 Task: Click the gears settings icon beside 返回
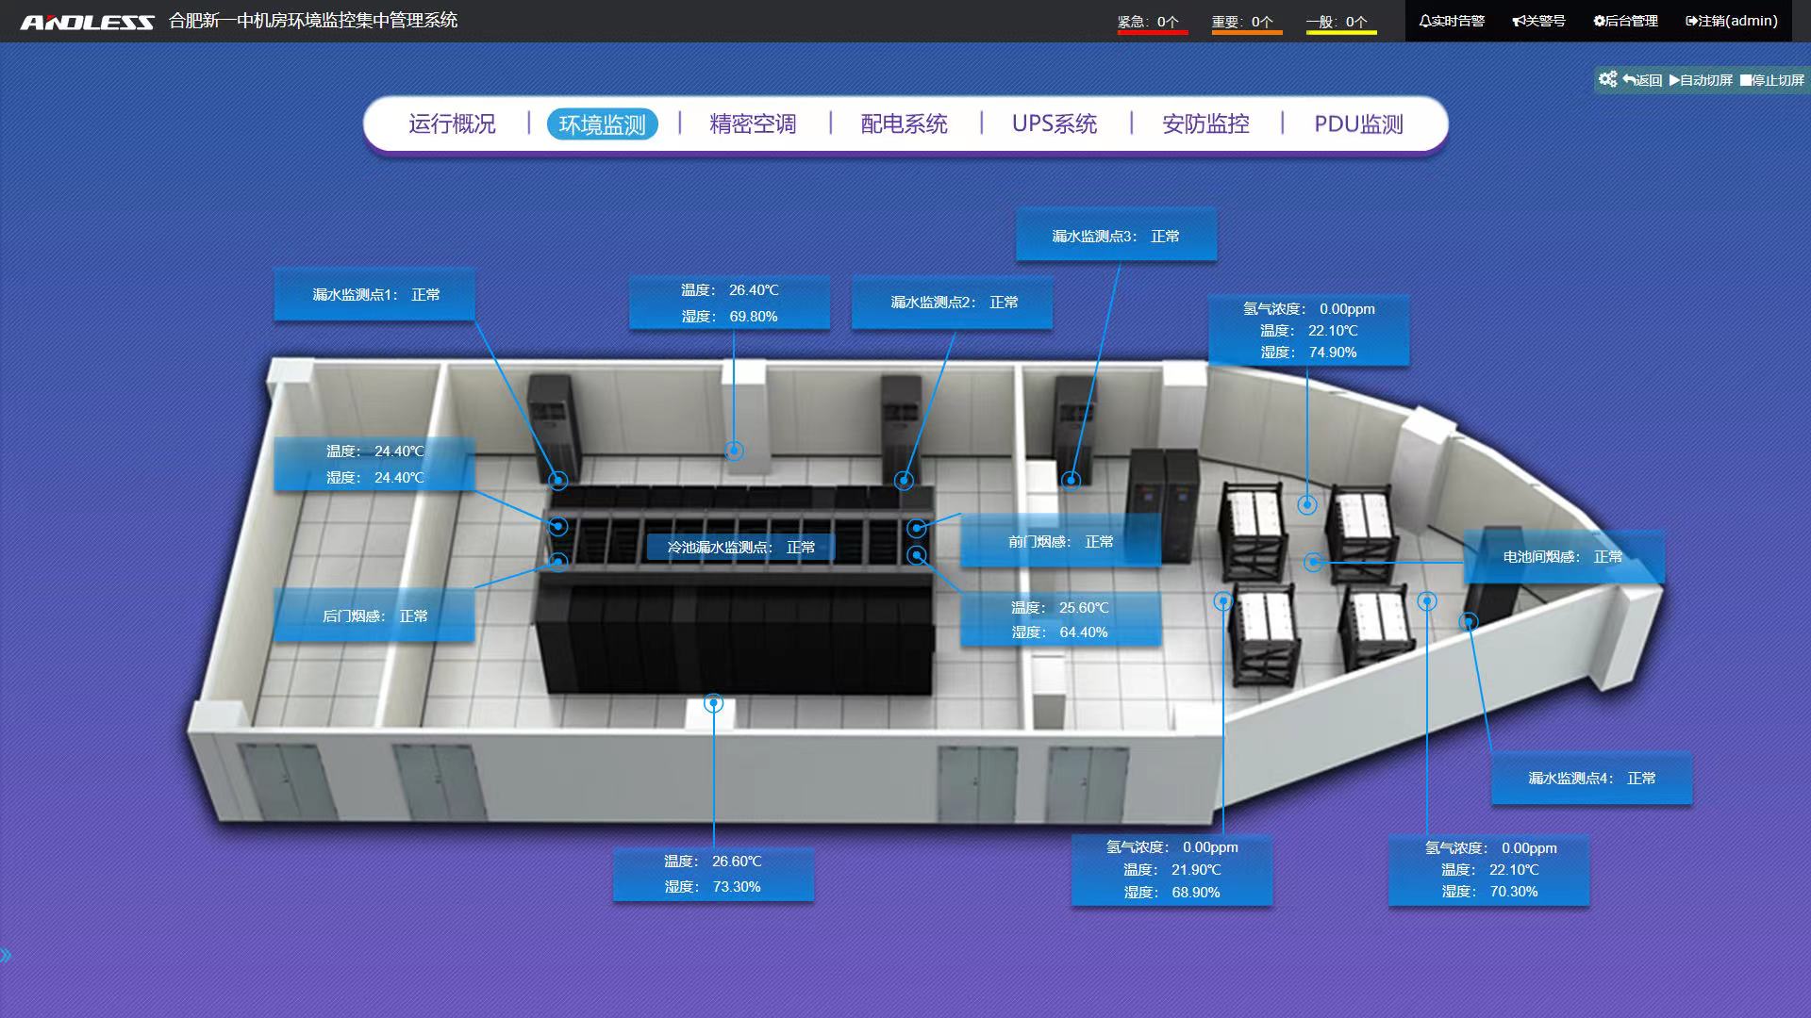(1607, 79)
